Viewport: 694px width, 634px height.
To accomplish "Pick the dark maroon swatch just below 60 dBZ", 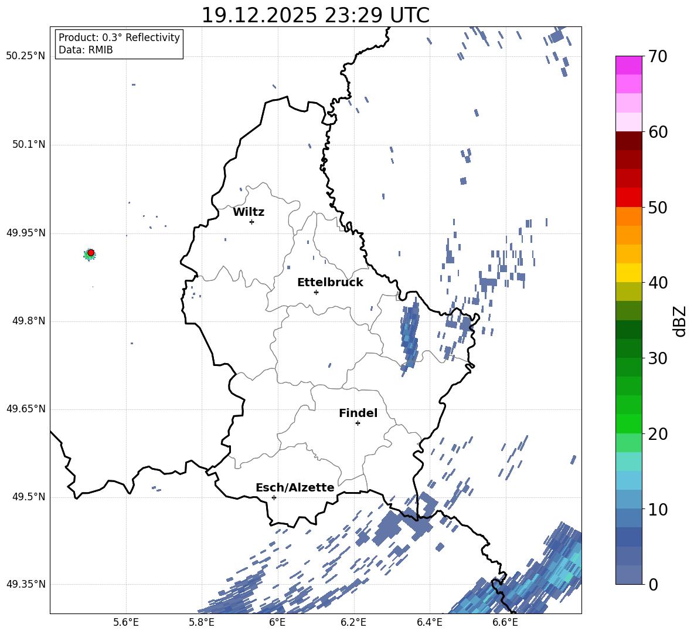I will pyautogui.click(x=628, y=141).
